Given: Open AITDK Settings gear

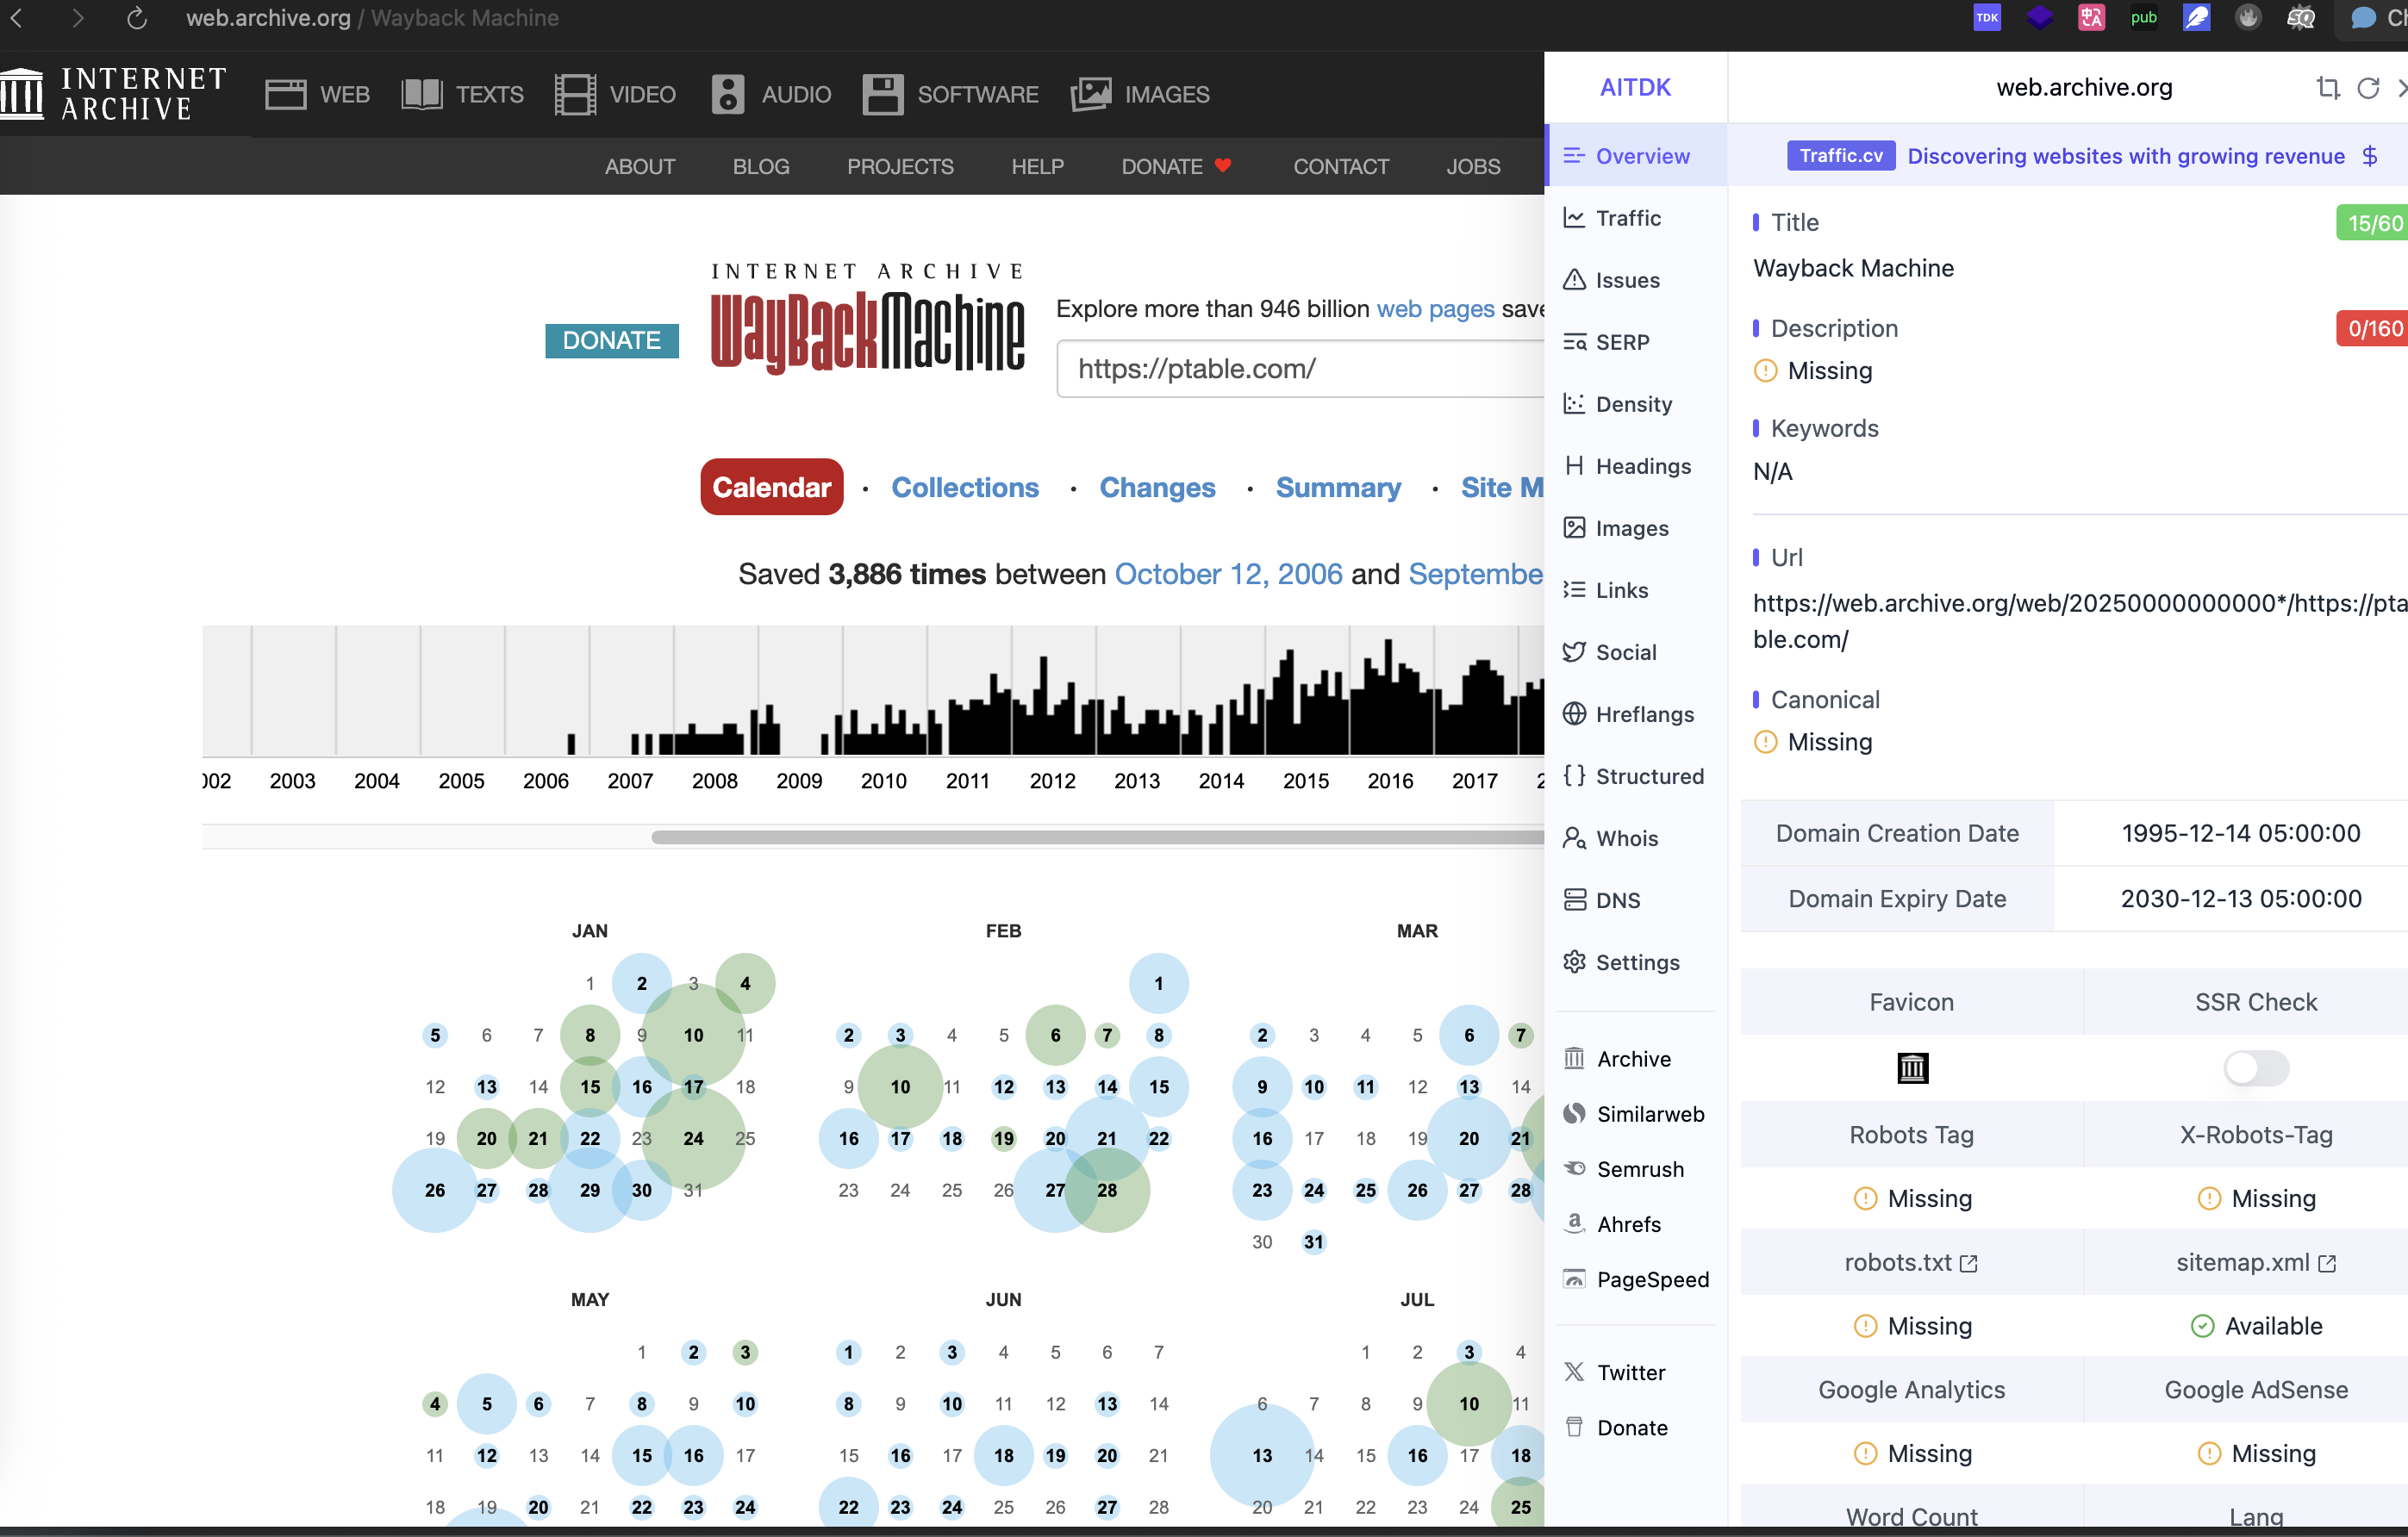Looking at the screenshot, I should [x=1636, y=961].
